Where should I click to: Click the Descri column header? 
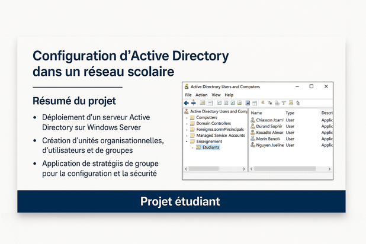point(326,113)
